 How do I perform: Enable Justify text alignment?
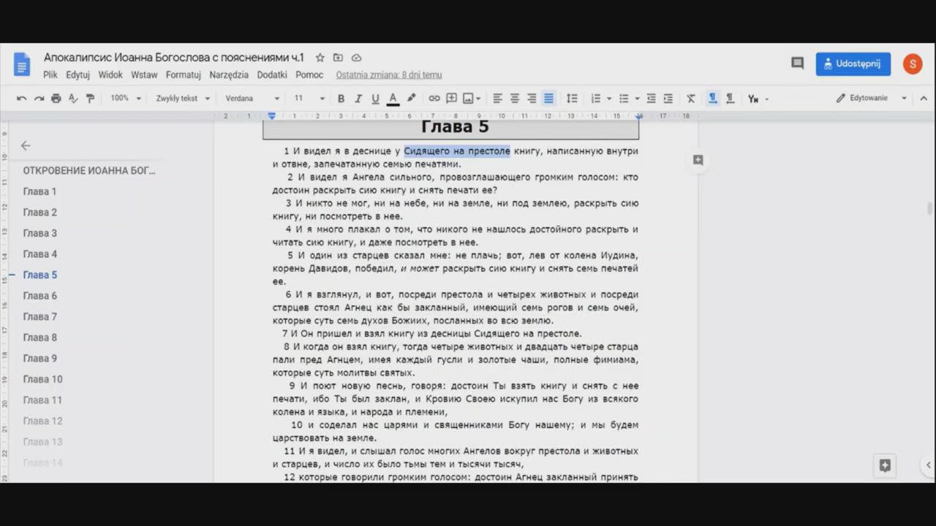pos(548,99)
